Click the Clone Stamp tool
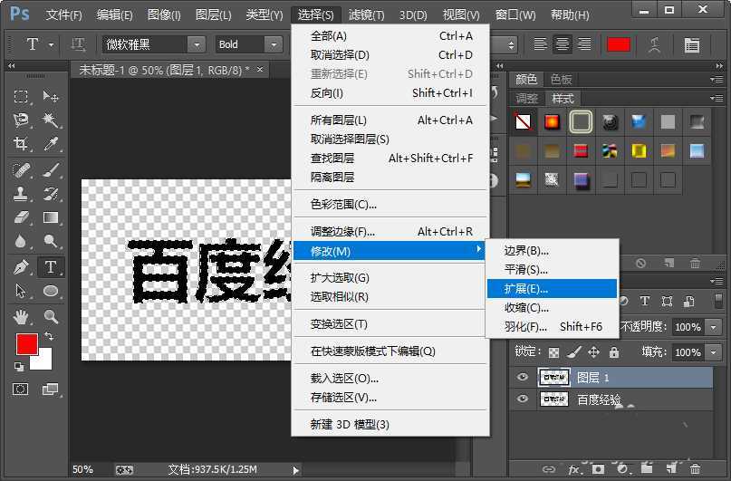 pos(22,193)
